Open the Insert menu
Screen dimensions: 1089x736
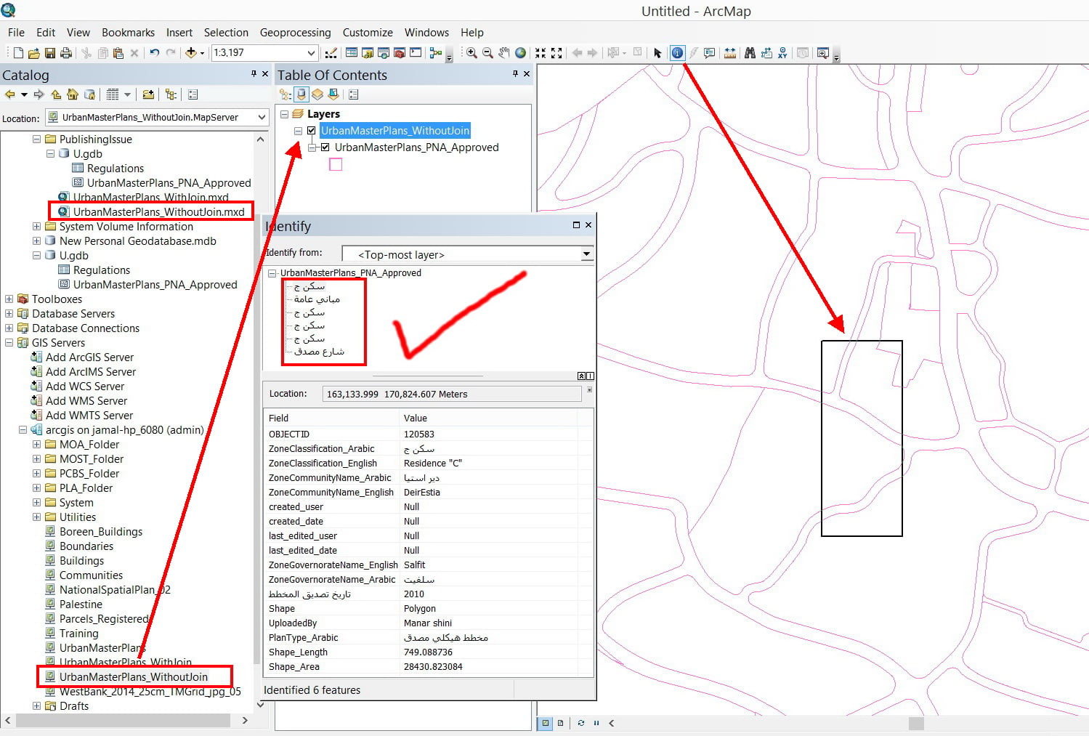click(x=179, y=33)
